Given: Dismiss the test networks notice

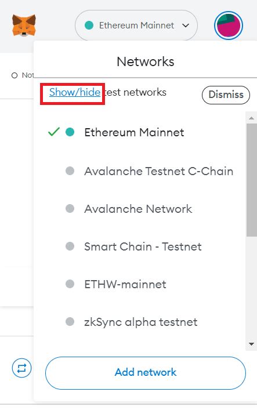Looking at the screenshot, I should (x=226, y=95).
